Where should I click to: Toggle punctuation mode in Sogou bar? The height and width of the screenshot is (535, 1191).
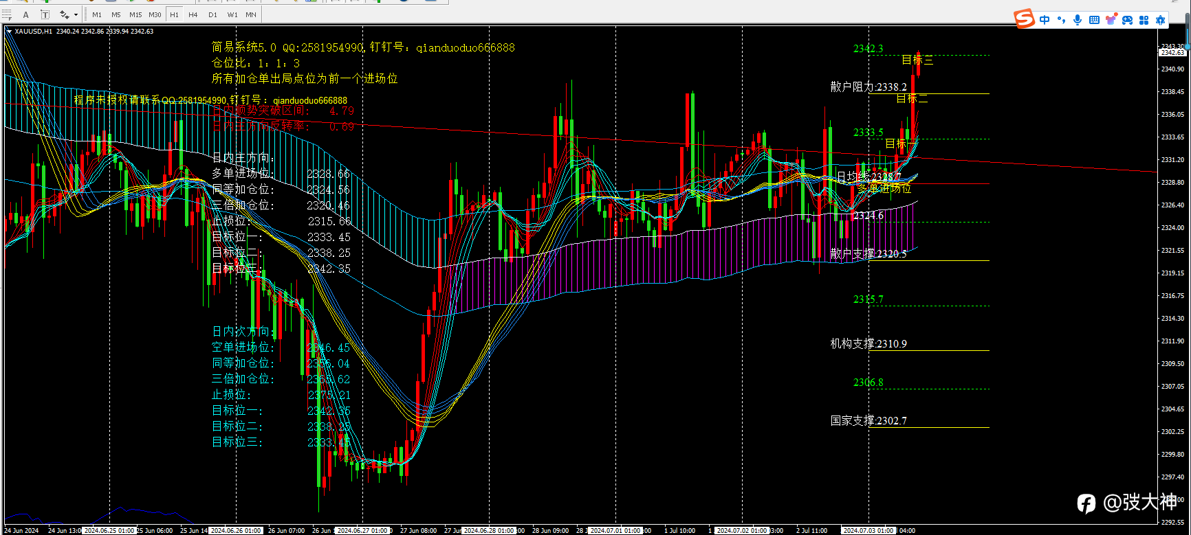[1061, 20]
